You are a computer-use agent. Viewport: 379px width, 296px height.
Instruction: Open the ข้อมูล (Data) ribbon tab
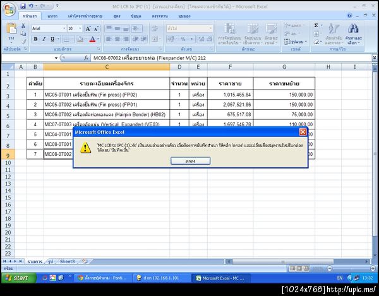coord(136,16)
